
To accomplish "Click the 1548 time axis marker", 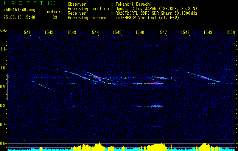I will coord(185,32).
